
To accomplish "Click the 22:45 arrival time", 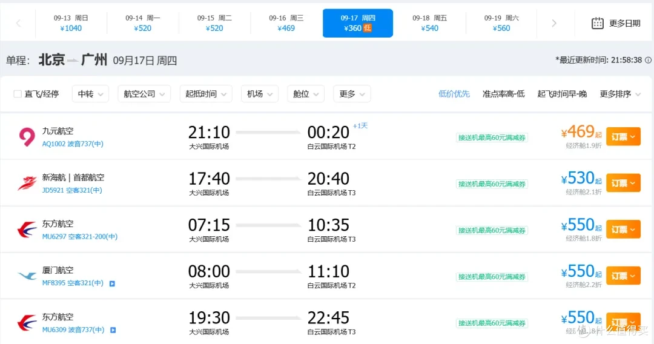I will [x=328, y=318].
